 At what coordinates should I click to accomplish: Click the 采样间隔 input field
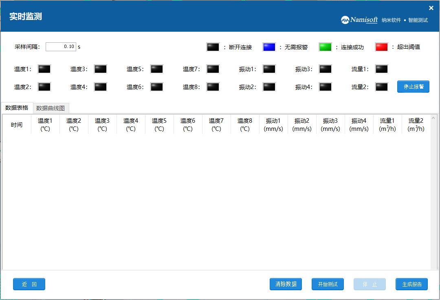[x=61, y=47]
